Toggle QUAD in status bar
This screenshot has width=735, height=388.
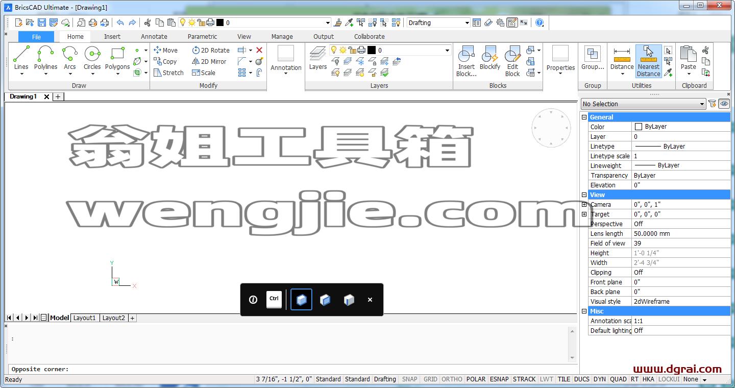[618, 379]
